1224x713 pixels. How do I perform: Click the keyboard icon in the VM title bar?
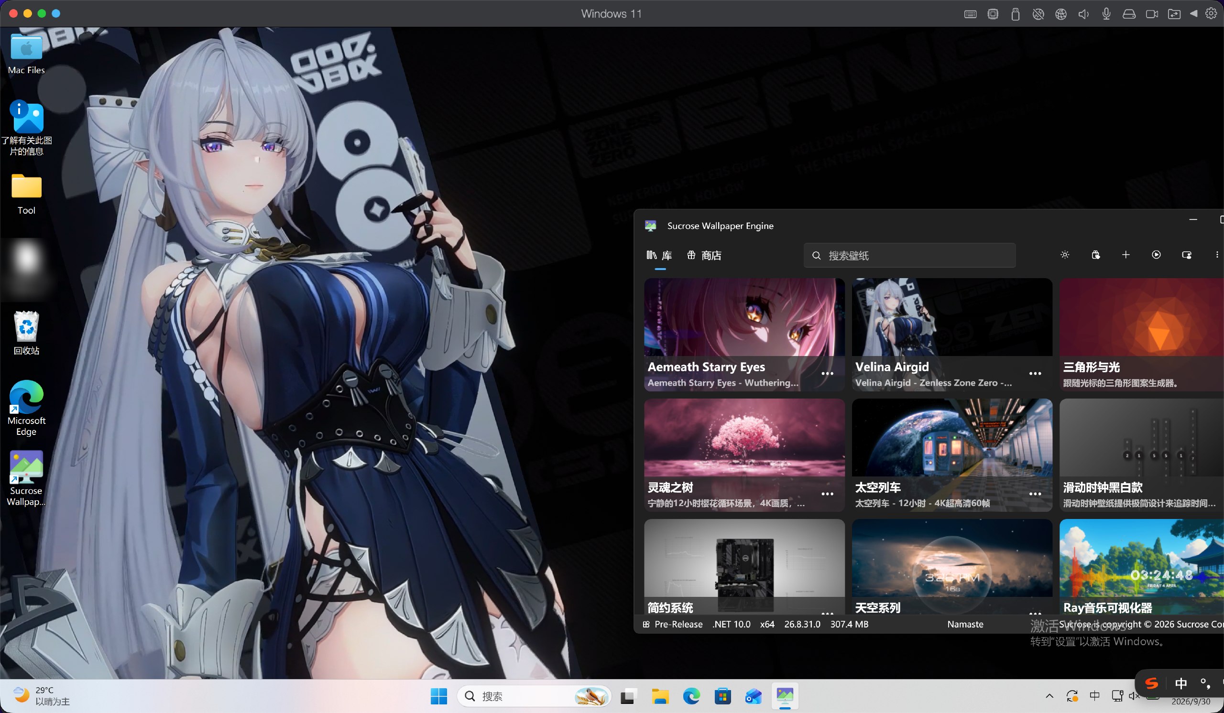click(971, 13)
